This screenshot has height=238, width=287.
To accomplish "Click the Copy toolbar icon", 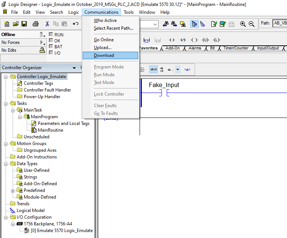I will [x=56, y=24].
